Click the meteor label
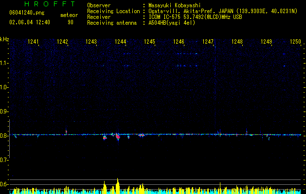This screenshot has height=194, width=306. click(x=69, y=15)
